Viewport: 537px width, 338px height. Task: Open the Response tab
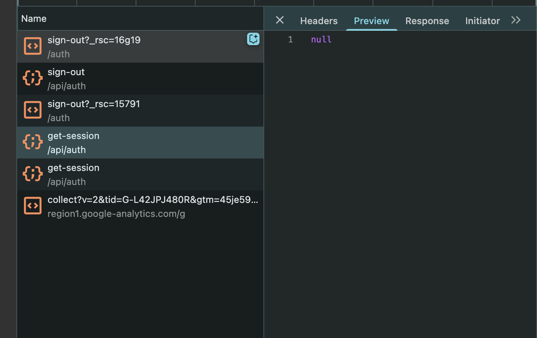427,21
